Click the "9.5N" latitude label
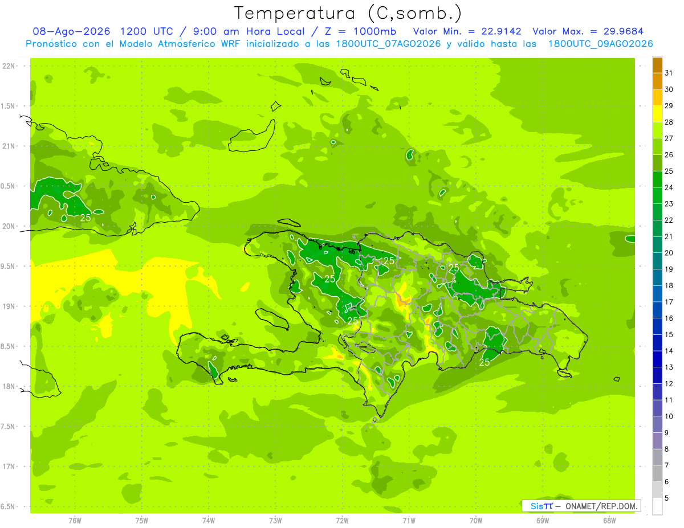Viewport: 684px width, 528px height. tap(9, 266)
